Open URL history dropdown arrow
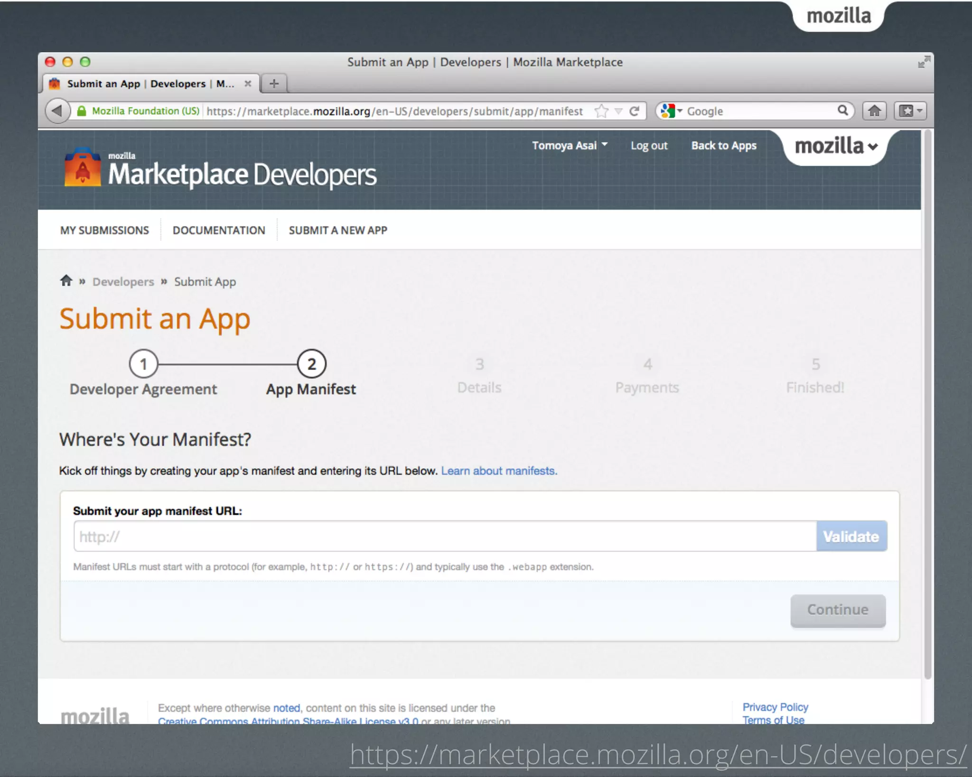 (x=618, y=111)
